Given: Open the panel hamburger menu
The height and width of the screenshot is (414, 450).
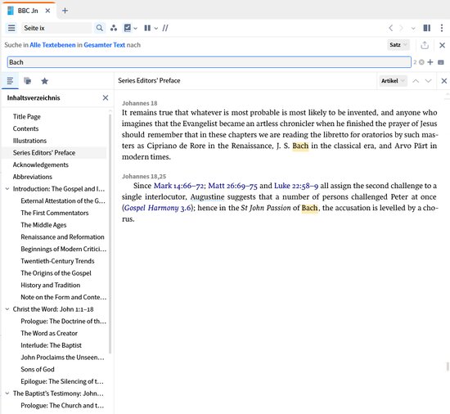Looking at the screenshot, I should click(x=11, y=28).
